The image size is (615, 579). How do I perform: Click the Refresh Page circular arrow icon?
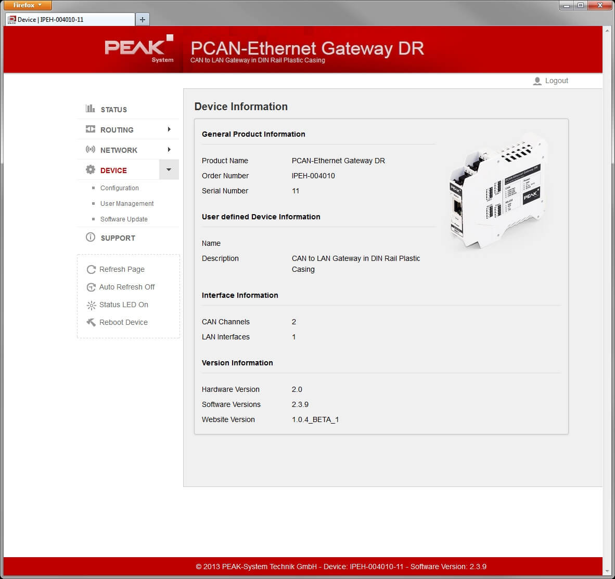(91, 269)
